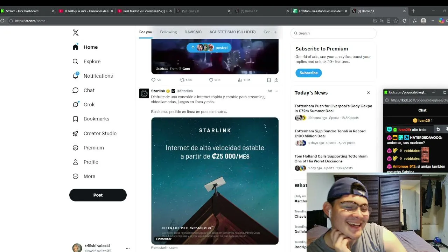Click the reply arrow in Kick chat
The image size is (448, 252).
[x=438, y=129]
